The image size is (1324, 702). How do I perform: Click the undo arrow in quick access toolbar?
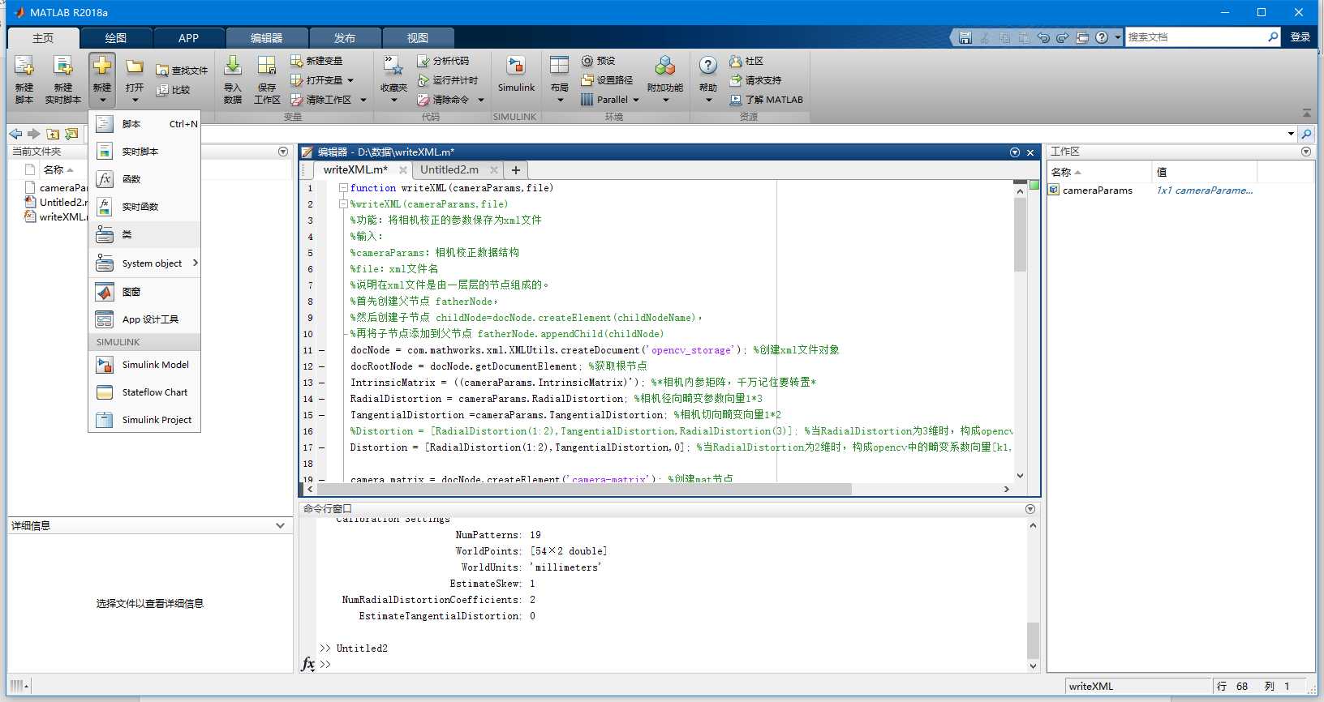coord(1043,37)
